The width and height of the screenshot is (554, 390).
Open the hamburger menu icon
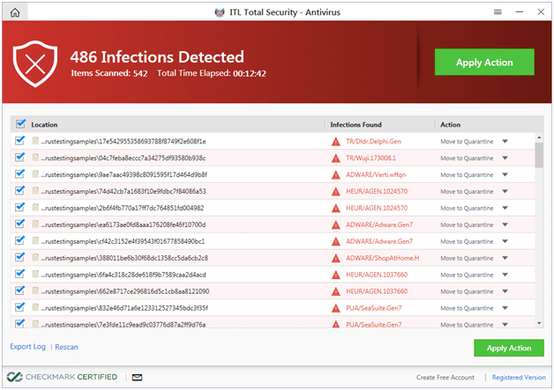tap(498, 12)
